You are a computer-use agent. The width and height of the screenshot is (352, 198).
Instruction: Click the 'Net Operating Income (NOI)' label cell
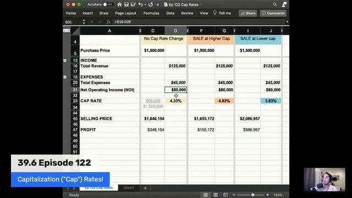(x=109, y=90)
